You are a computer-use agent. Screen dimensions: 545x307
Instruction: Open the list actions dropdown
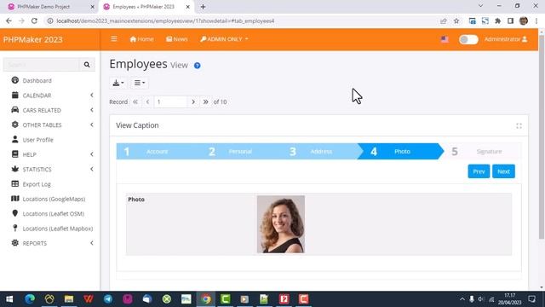coord(140,83)
